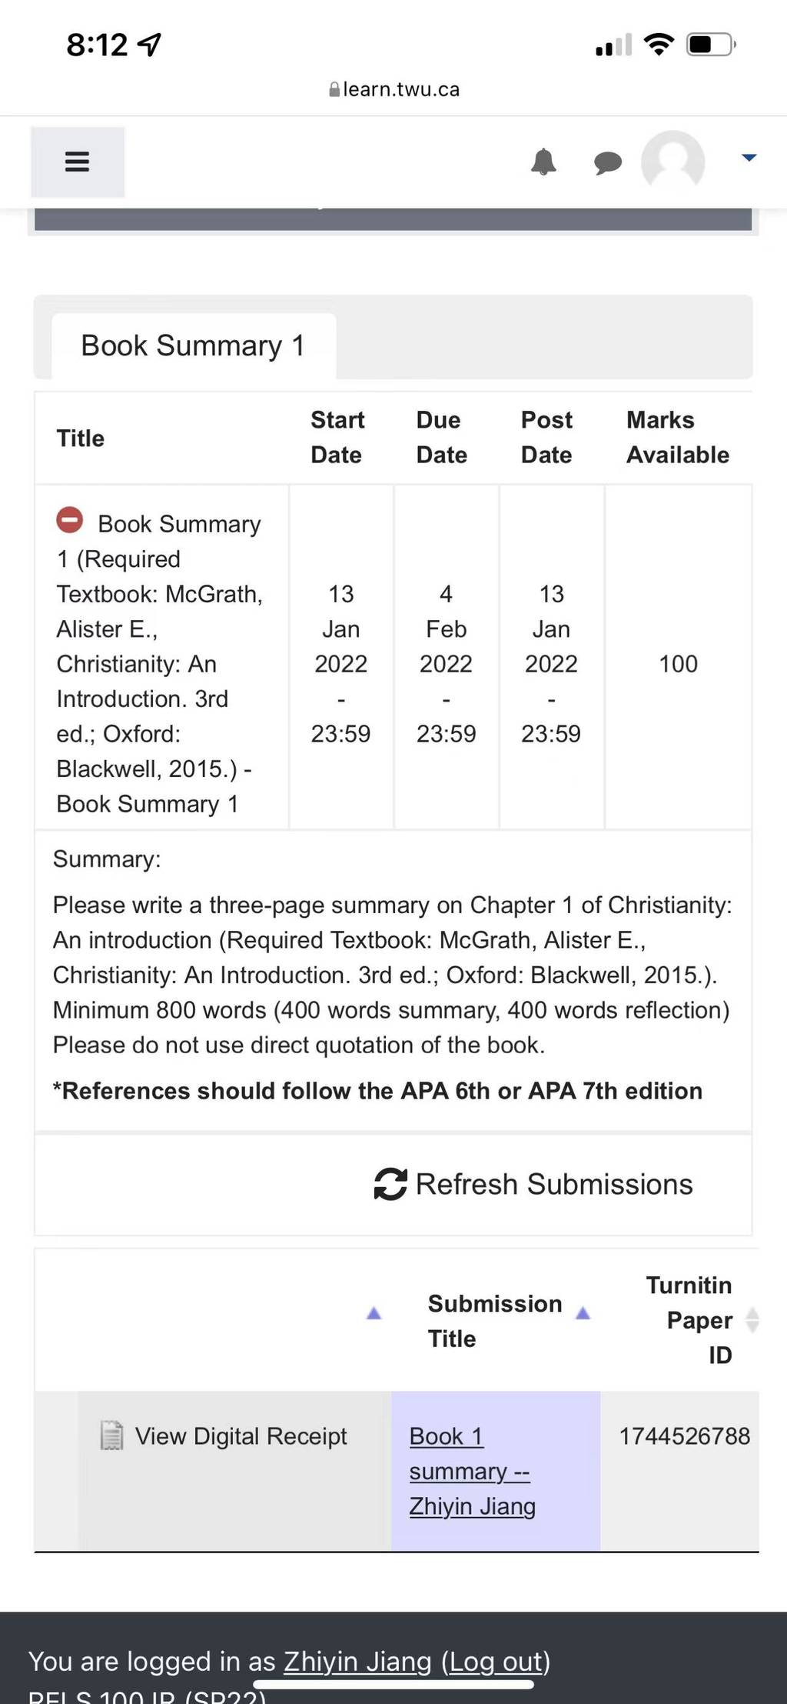Open submission Book 1 summary -- Zhiyin Jiang
This screenshot has height=1704, width=787.
[x=472, y=1471]
